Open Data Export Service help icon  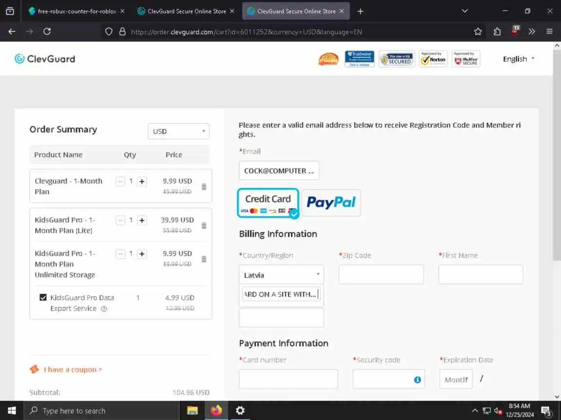tap(104, 309)
